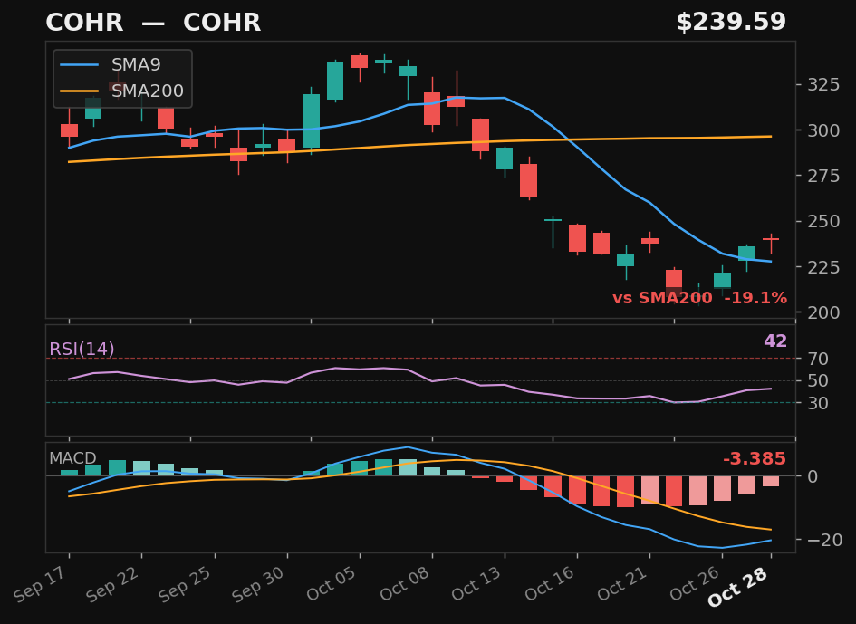Screen dimensions: 856x624
Task: Click the Oct 13 date label
Action: 477,584
